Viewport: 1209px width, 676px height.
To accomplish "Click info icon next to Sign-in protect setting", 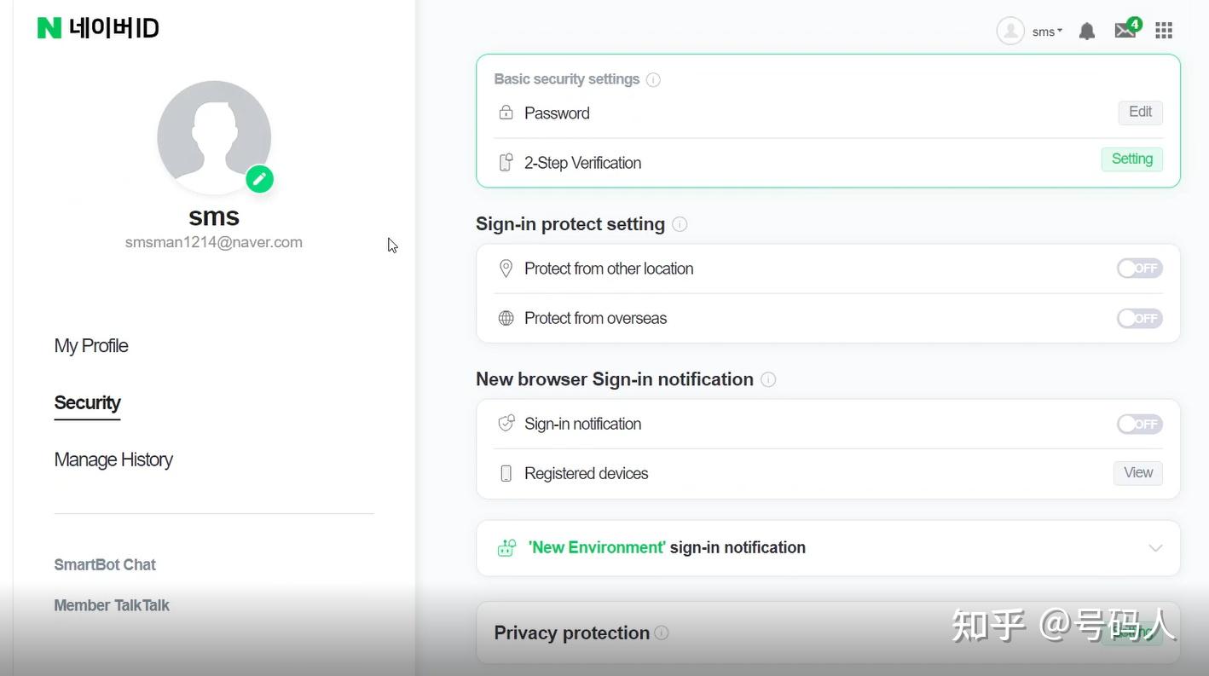I will [680, 224].
